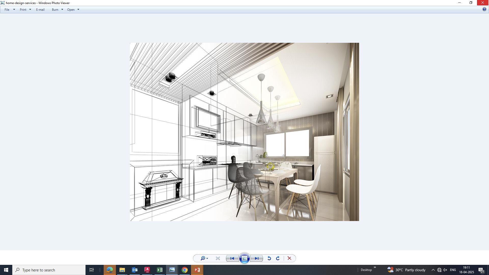489x275 pixels.
Task: Show hidden system tray icons
Action: coord(433,270)
